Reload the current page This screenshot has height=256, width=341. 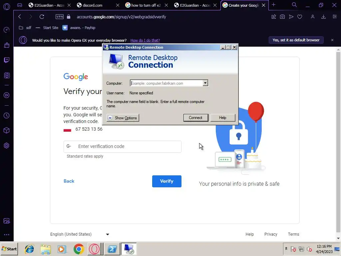[42, 17]
